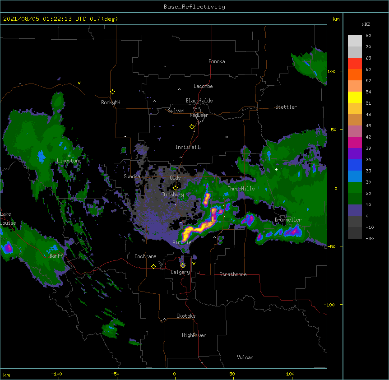Click the yellow diamond marker above Calgary label
The height and width of the screenshot is (380, 389).
(x=183, y=266)
